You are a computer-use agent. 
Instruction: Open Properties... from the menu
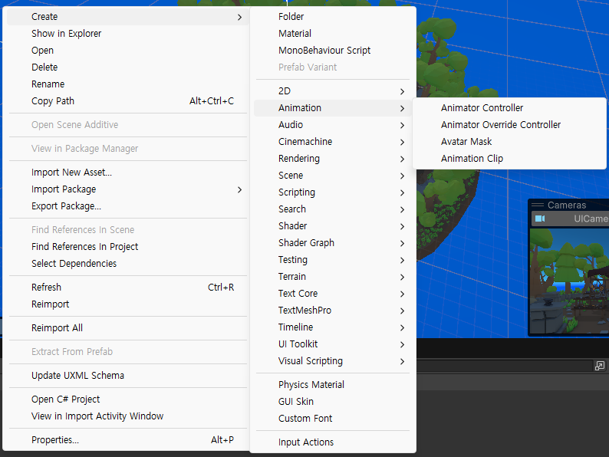point(127,440)
